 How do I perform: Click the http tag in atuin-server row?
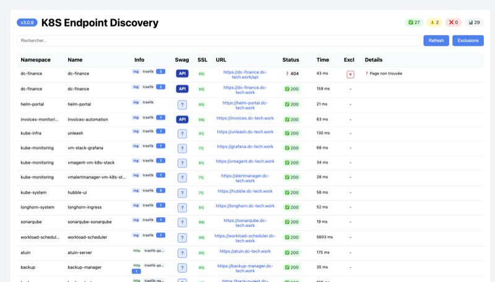pyautogui.click(x=137, y=251)
